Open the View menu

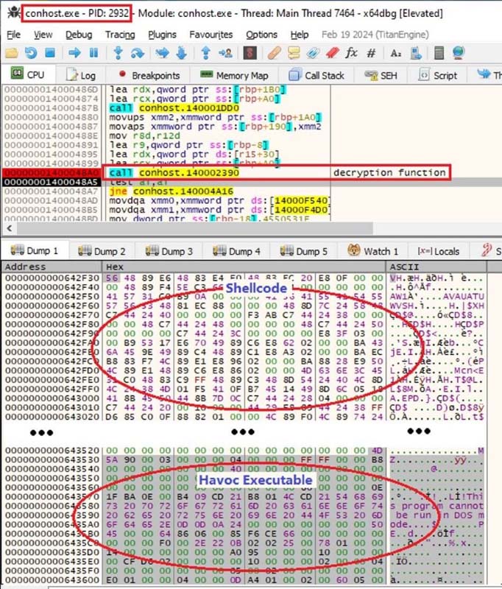(43, 35)
